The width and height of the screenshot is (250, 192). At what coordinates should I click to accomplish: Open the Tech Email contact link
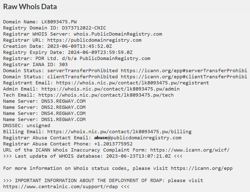(x=106, y=95)
